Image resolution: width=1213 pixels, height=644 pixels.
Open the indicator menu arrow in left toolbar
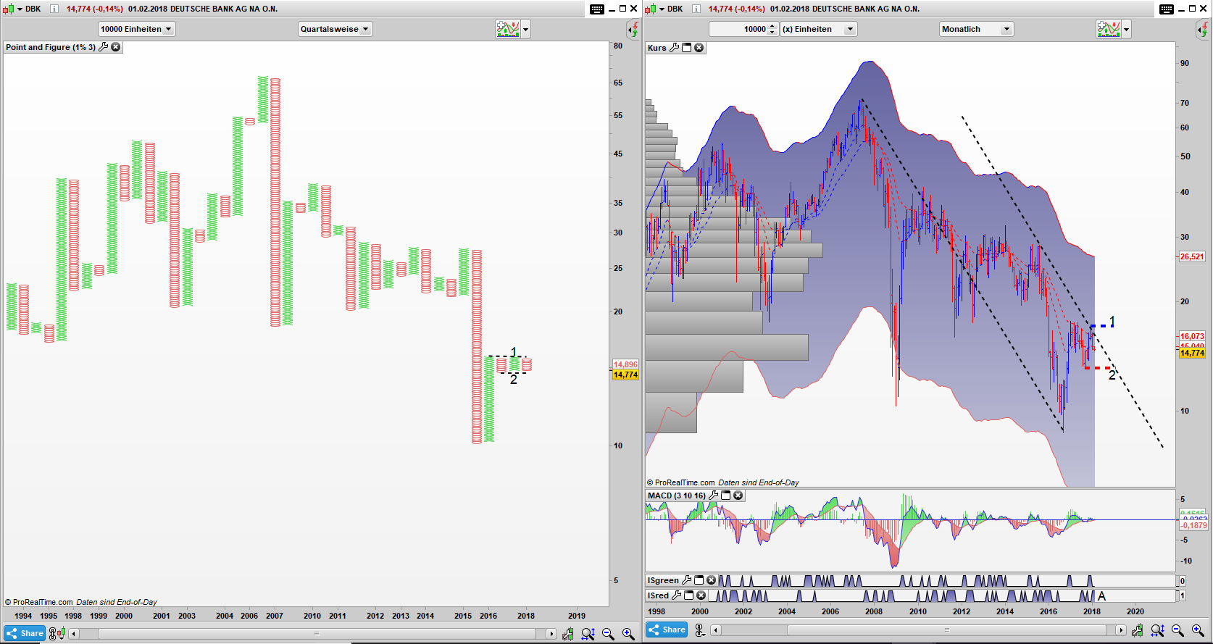(526, 29)
